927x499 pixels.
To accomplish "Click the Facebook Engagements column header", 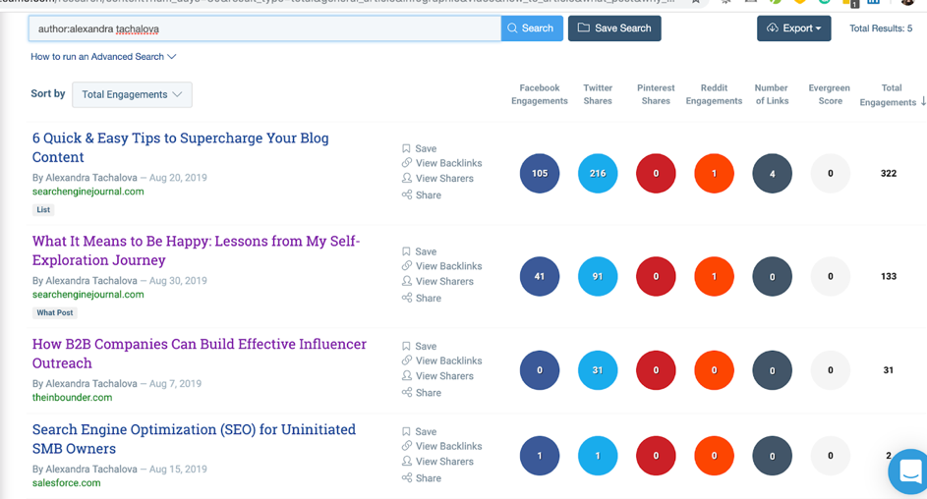I will (539, 94).
